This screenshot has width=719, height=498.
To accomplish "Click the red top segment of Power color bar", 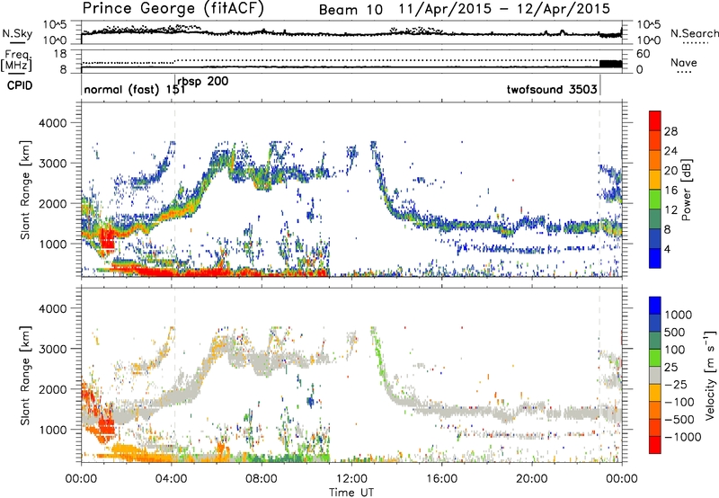I will click(x=655, y=120).
